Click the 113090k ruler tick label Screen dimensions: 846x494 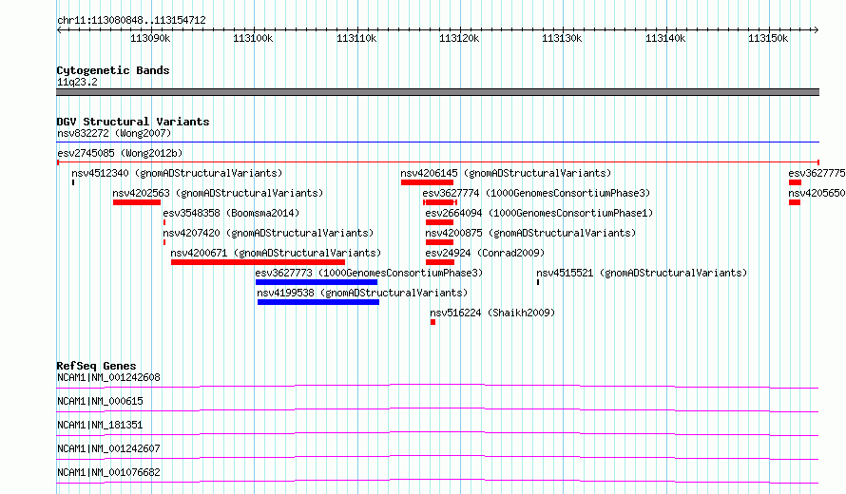point(150,38)
